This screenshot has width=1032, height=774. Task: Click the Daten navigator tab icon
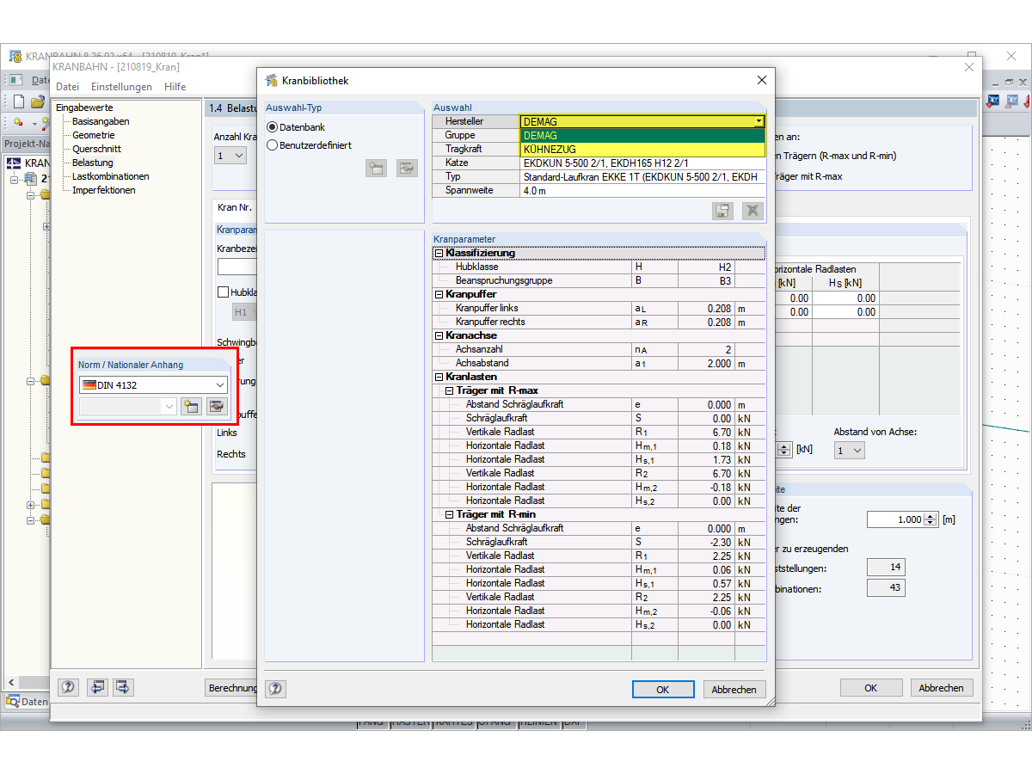point(13,702)
